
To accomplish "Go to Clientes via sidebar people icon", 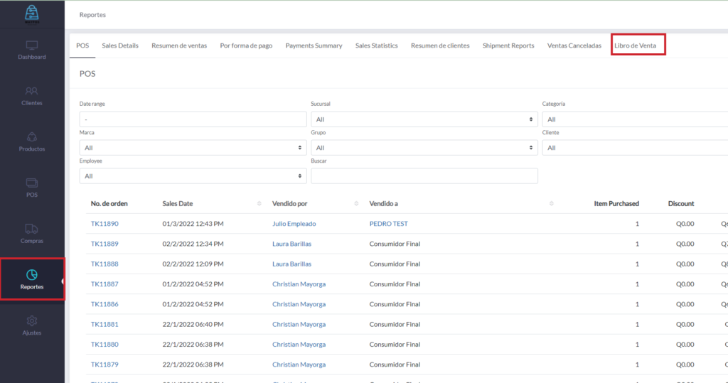I will pos(32,91).
